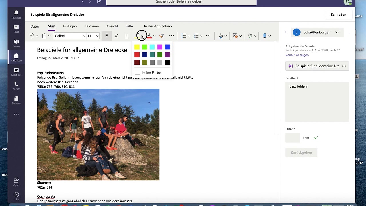Click the Zurückgeben button

(301, 152)
